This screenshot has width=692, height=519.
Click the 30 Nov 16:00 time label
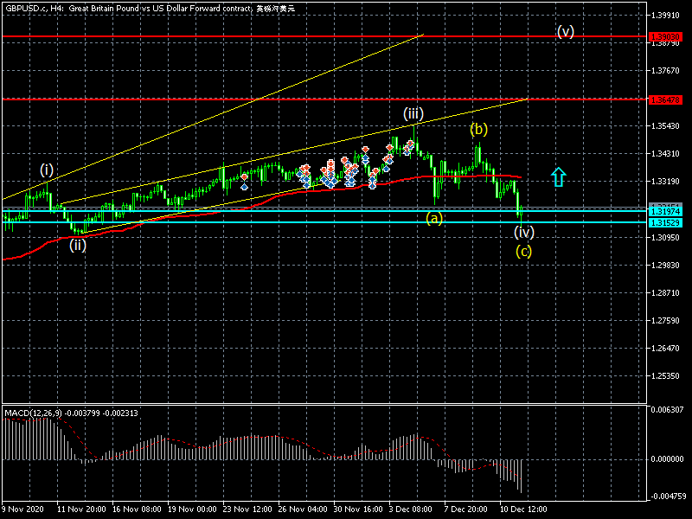[358, 509]
